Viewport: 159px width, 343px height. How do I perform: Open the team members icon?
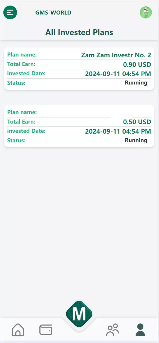tap(113, 330)
